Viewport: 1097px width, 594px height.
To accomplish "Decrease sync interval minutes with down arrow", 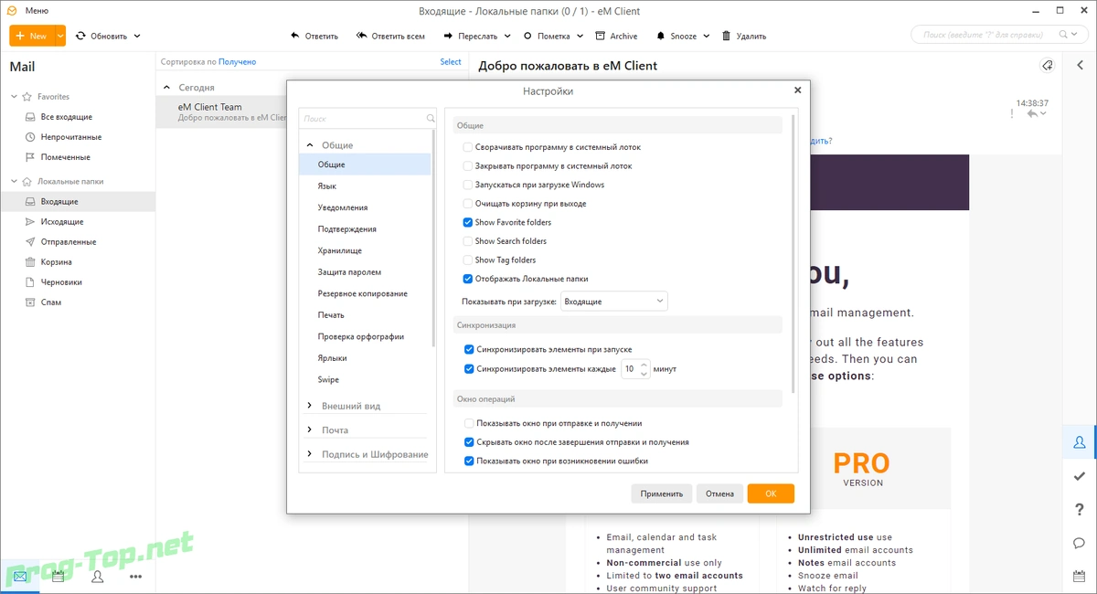I will [644, 374].
